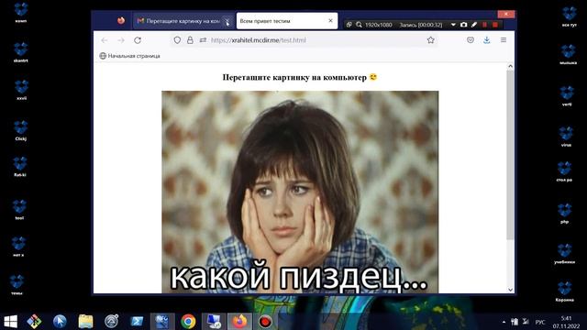Image resolution: width=587 pixels, height=330 pixels.
Task: Click the recorder's leftmost globe icon
Action: tap(349, 25)
